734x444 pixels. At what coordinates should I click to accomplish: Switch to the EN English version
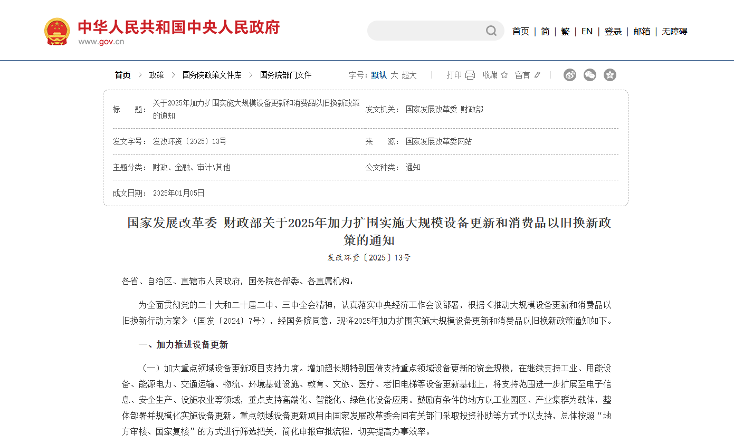click(587, 32)
